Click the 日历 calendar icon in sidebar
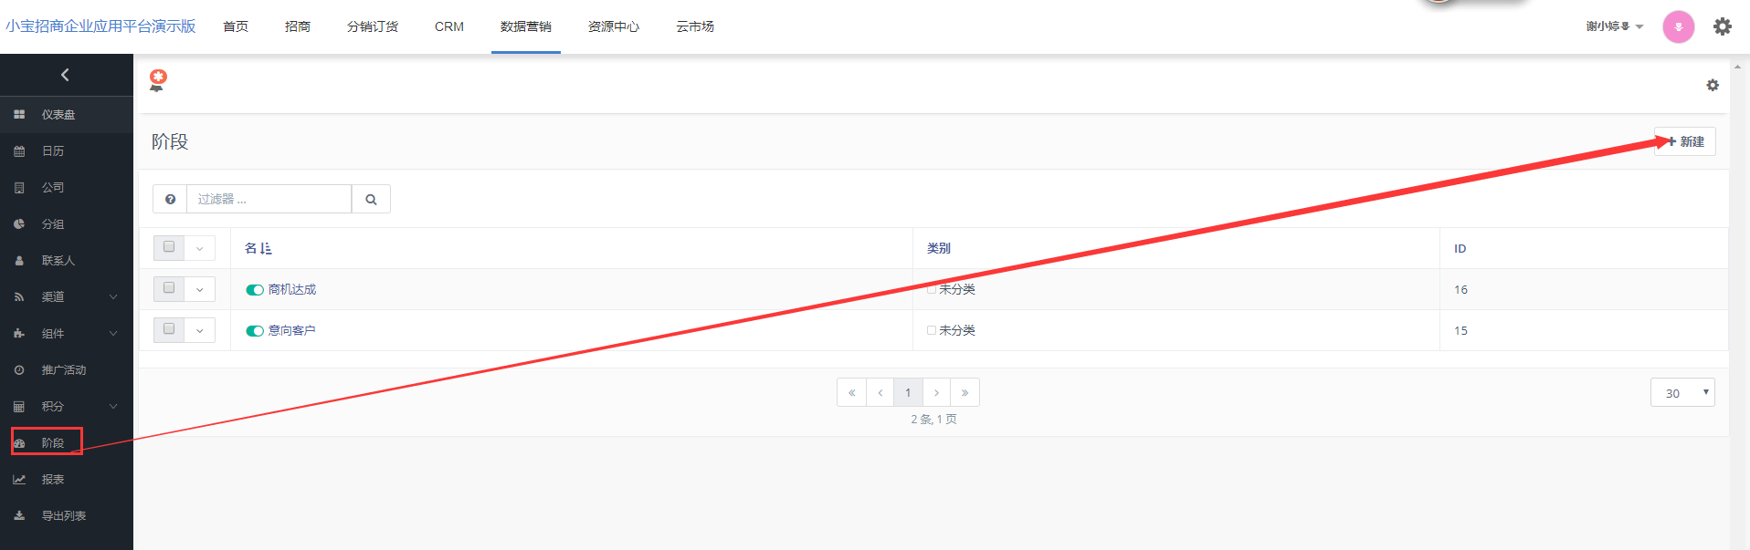This screenshot has height=550, width=1750. 19,151
